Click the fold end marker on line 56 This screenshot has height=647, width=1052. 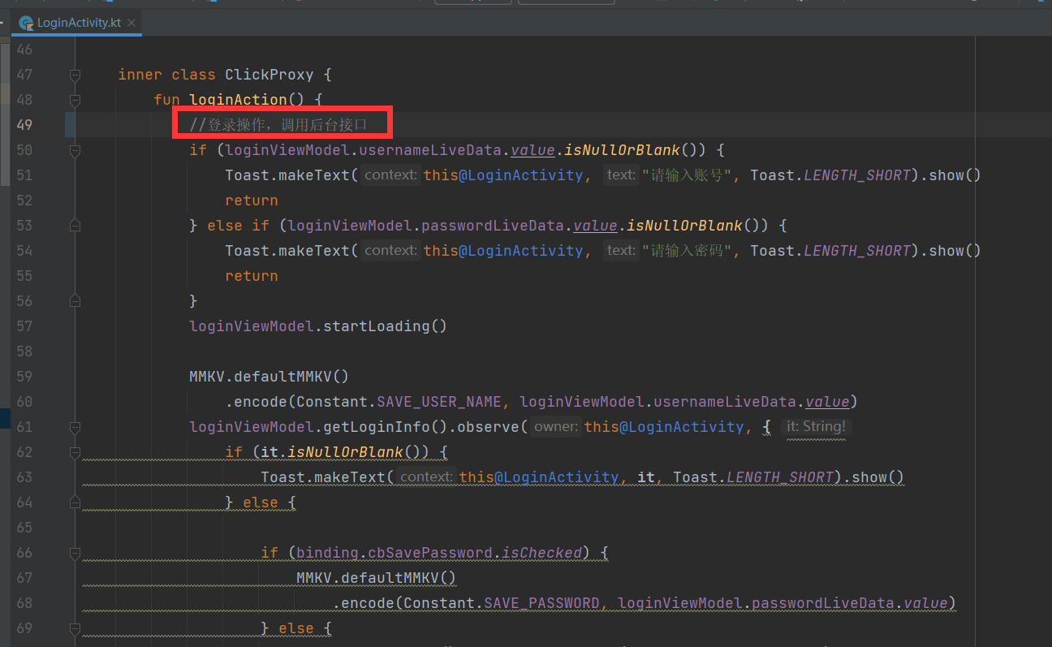[75, 301]
